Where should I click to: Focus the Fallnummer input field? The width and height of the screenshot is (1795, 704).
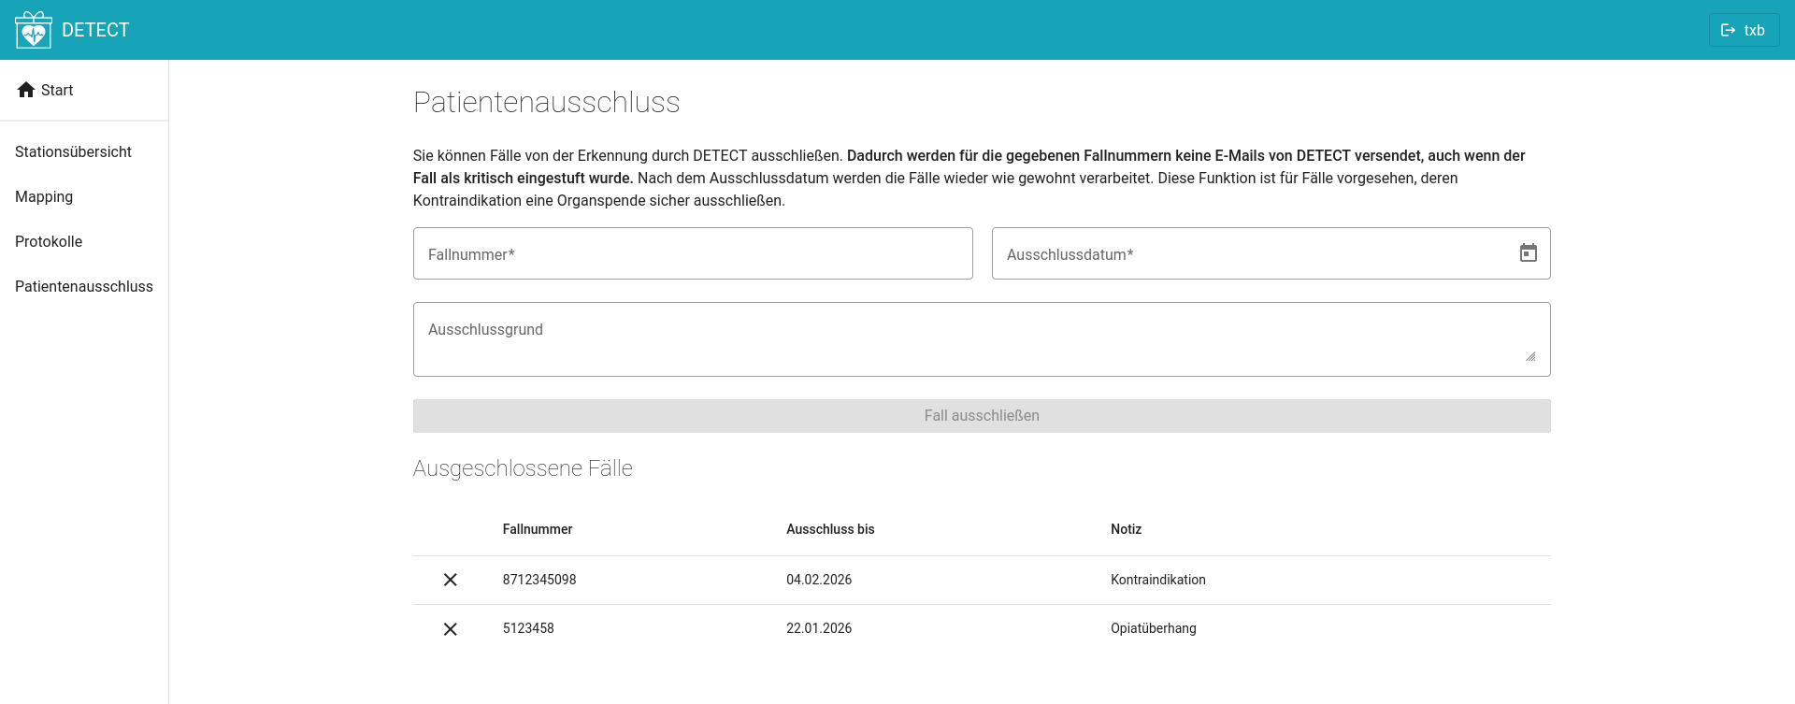pyautogui.click(x=693, y=253)
